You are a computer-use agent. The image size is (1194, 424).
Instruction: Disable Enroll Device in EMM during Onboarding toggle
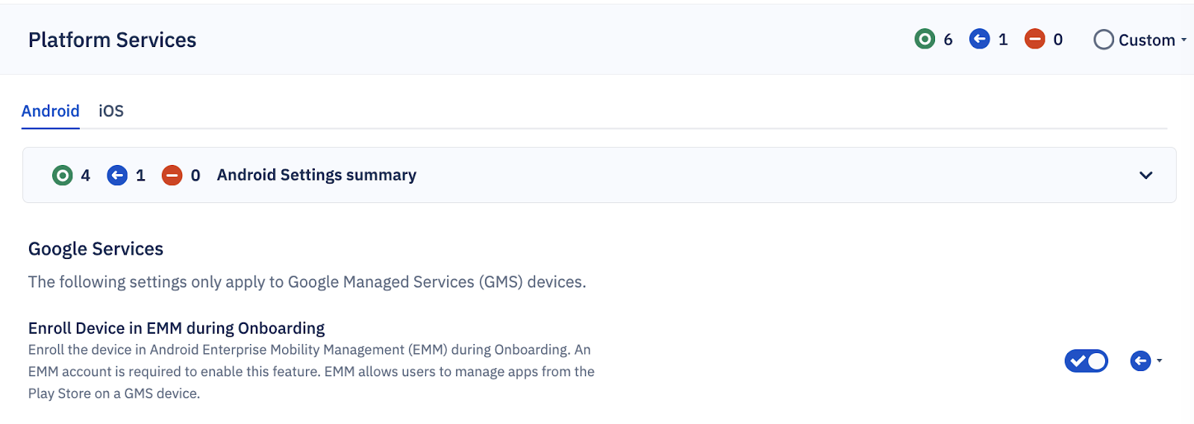point(1086,361)
